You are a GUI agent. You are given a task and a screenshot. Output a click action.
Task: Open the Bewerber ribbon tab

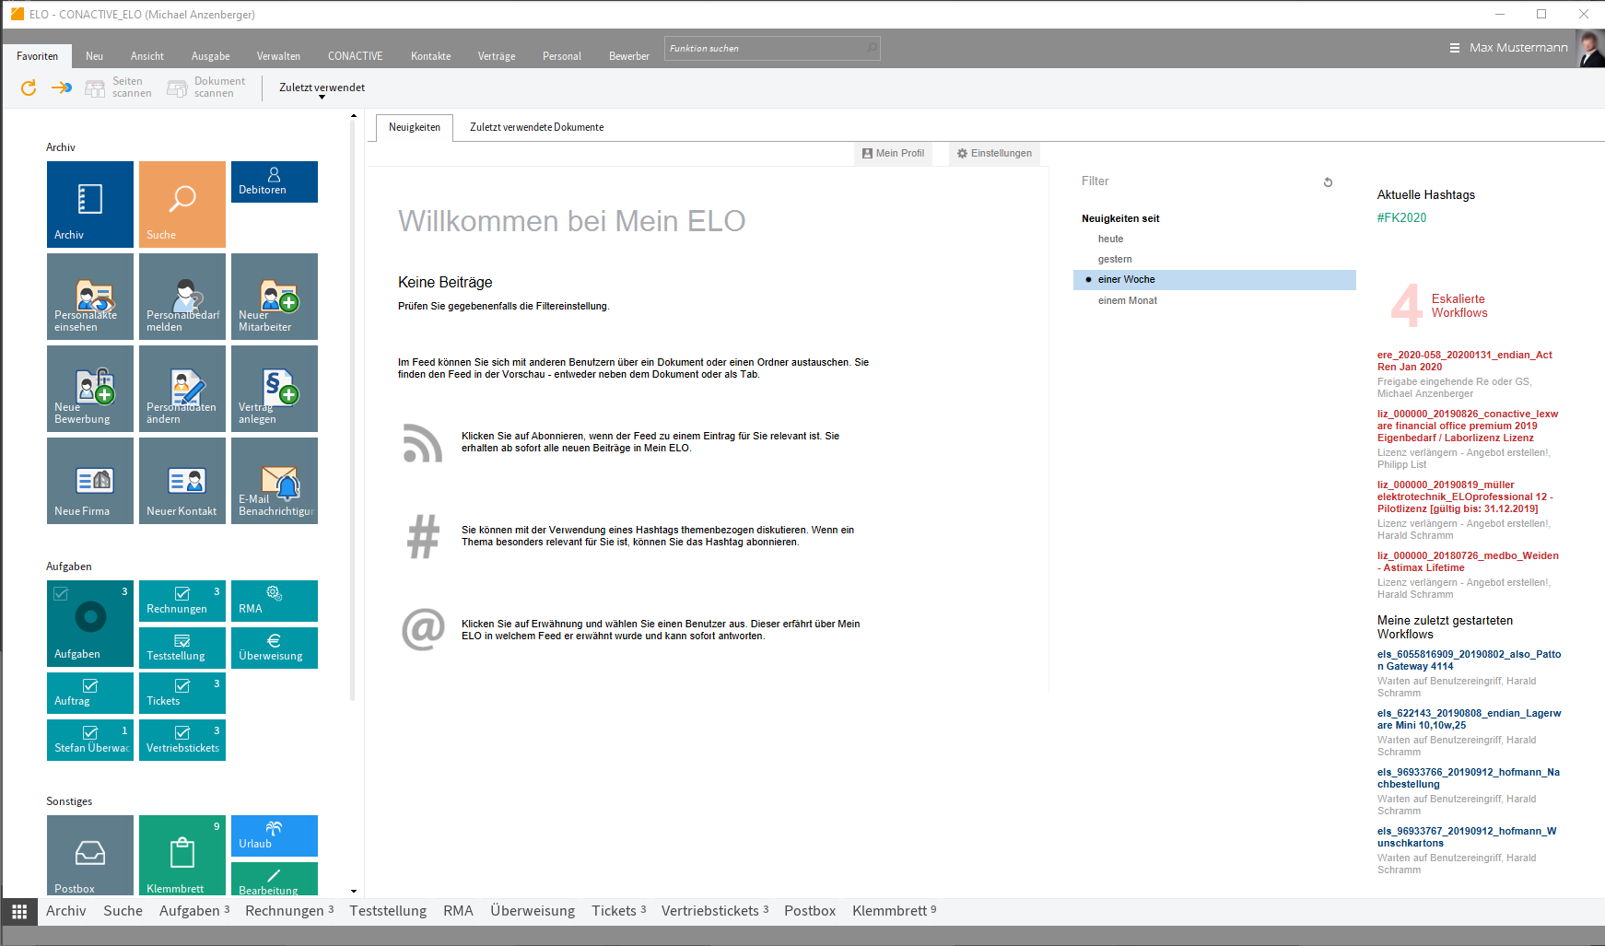(x=629, y=56)
